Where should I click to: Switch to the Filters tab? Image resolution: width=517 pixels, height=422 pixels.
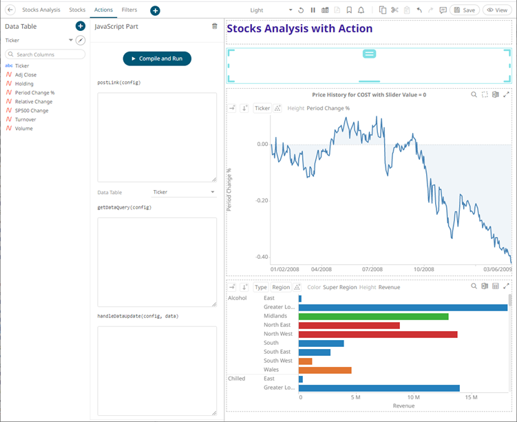click(x=129, y=10)
